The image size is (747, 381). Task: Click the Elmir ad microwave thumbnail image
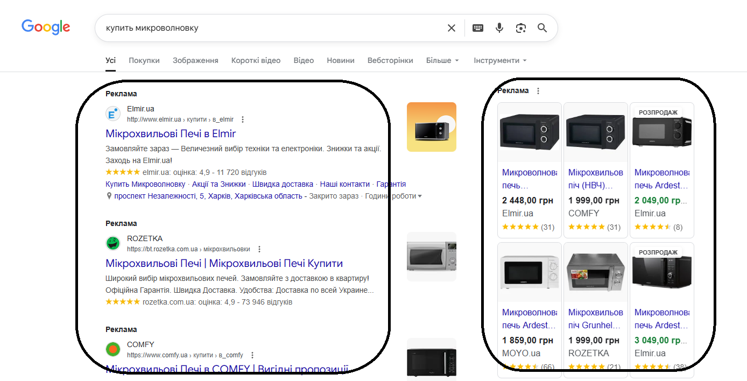pyautogui.click(x=431, y=127)
